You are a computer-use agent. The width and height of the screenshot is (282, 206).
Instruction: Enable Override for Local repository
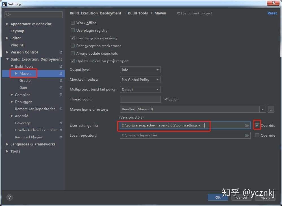click(x=257, y=135)
